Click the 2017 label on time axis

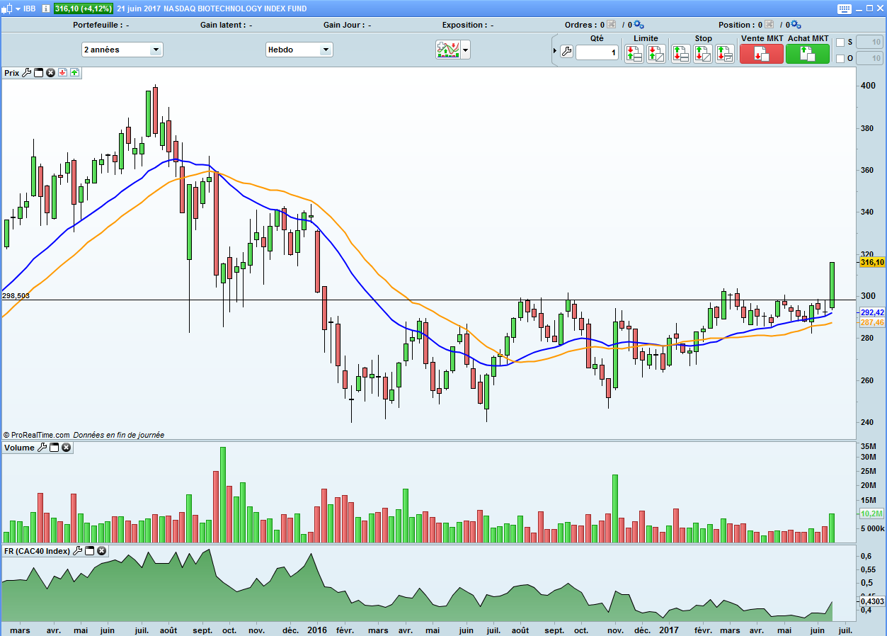pyautogui.click(x=669, y=630)
